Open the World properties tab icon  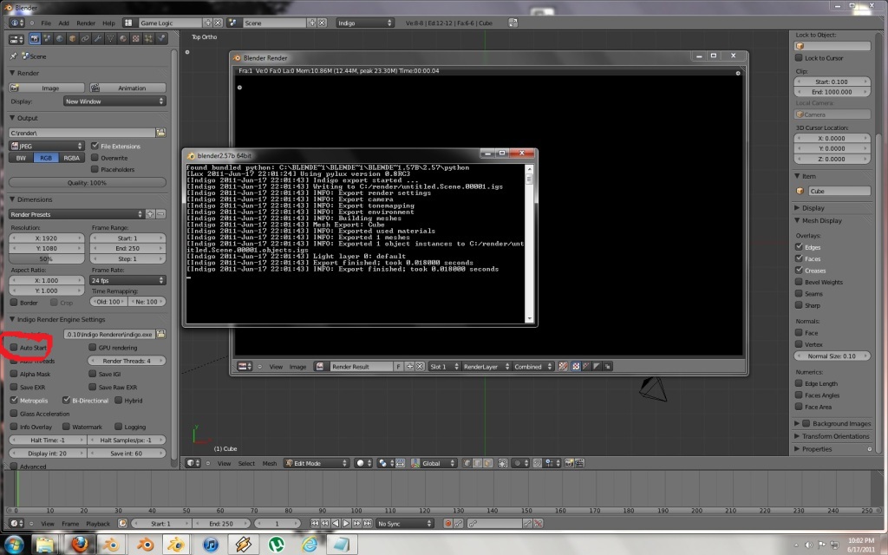60,39
